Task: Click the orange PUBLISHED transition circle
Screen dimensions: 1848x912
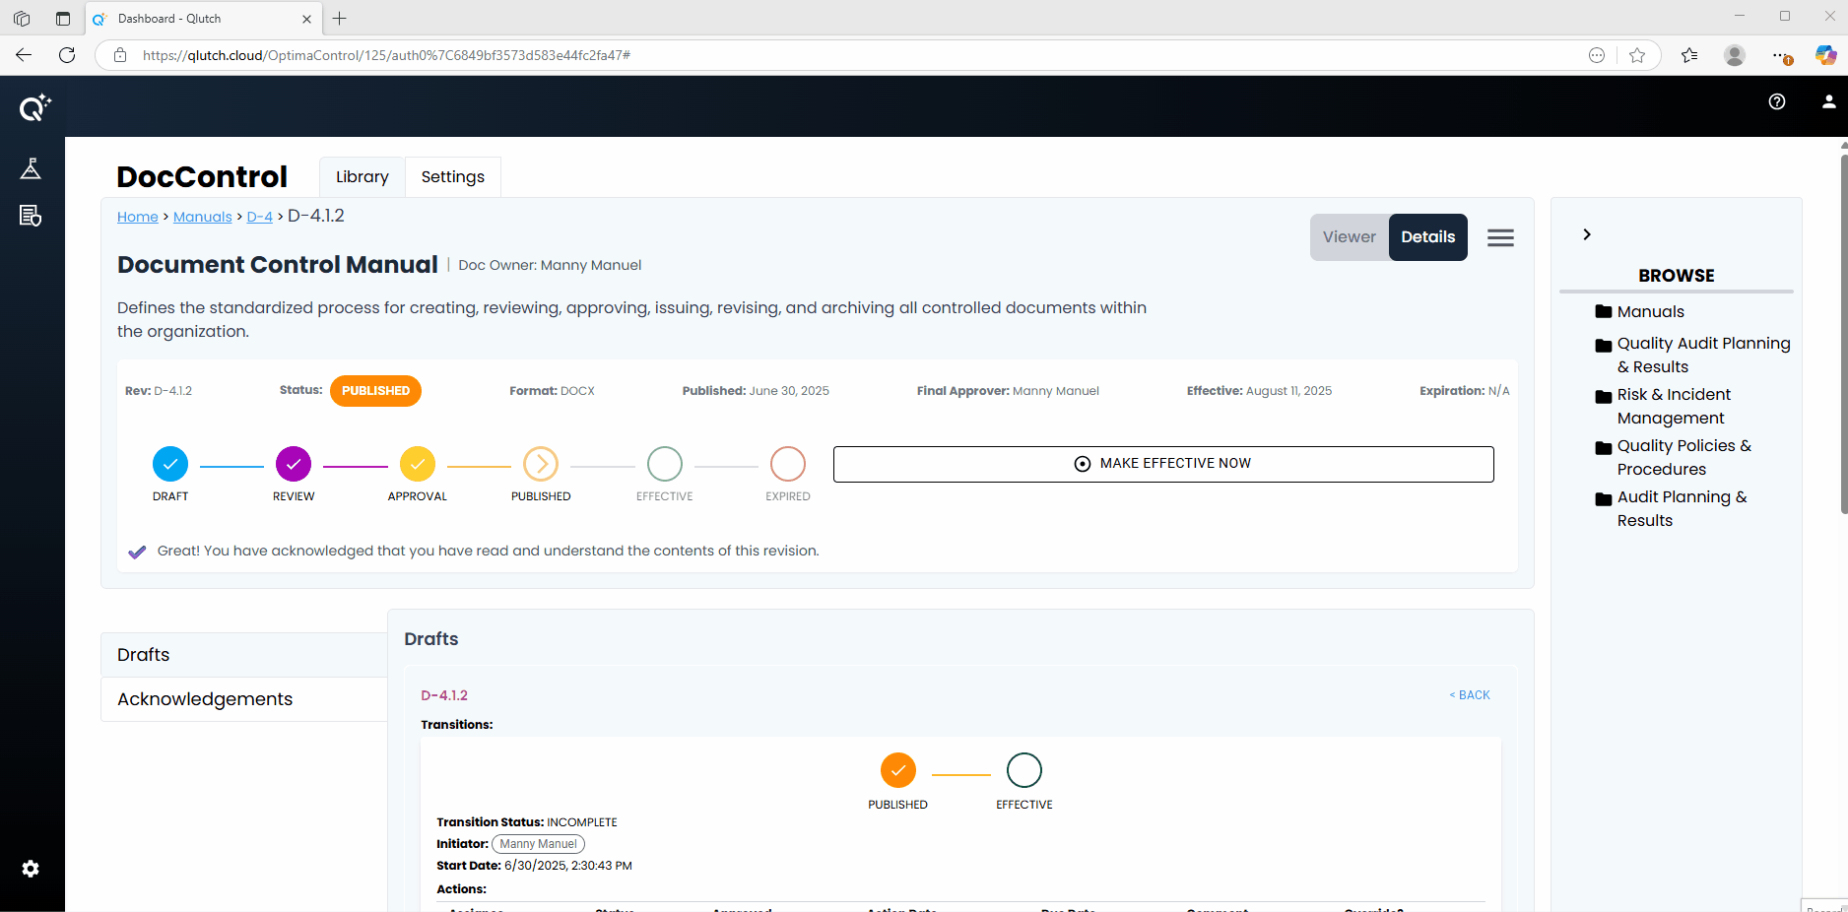Action: click(898, 770)
